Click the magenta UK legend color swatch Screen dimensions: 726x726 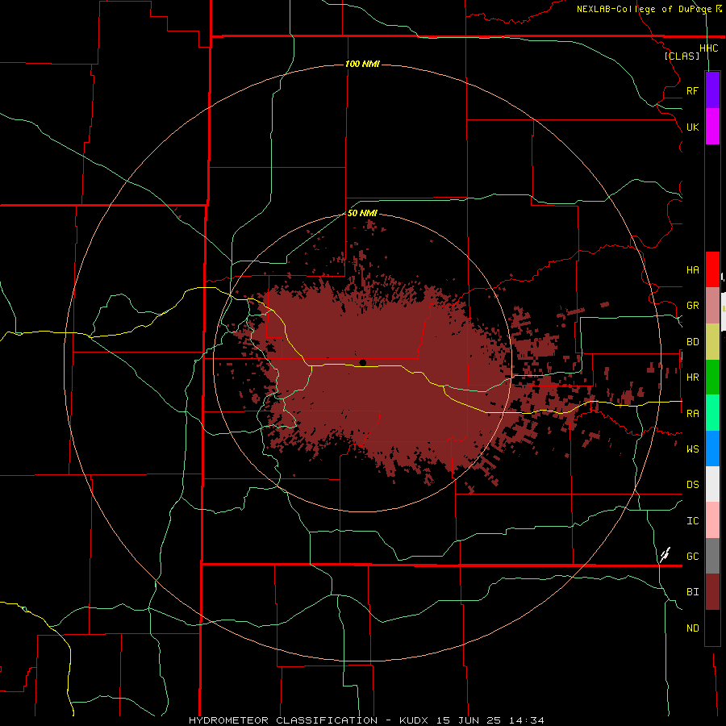(712, 127)
